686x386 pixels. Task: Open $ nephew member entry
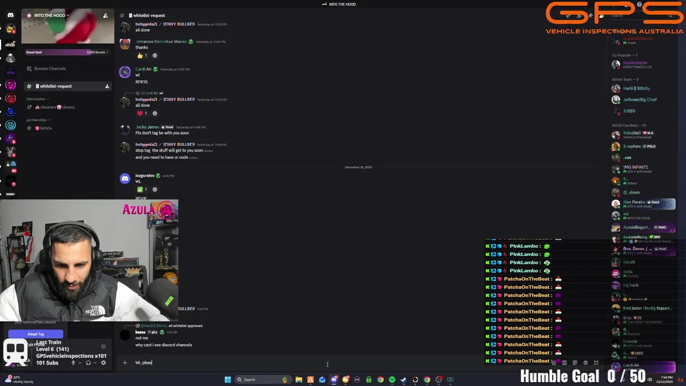(x=643, y=146)
